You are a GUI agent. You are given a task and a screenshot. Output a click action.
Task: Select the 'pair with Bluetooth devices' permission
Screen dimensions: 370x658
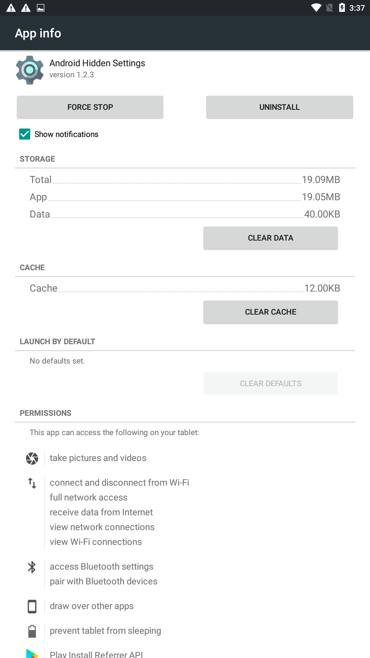pyautogui.click(x=104, y=582)
